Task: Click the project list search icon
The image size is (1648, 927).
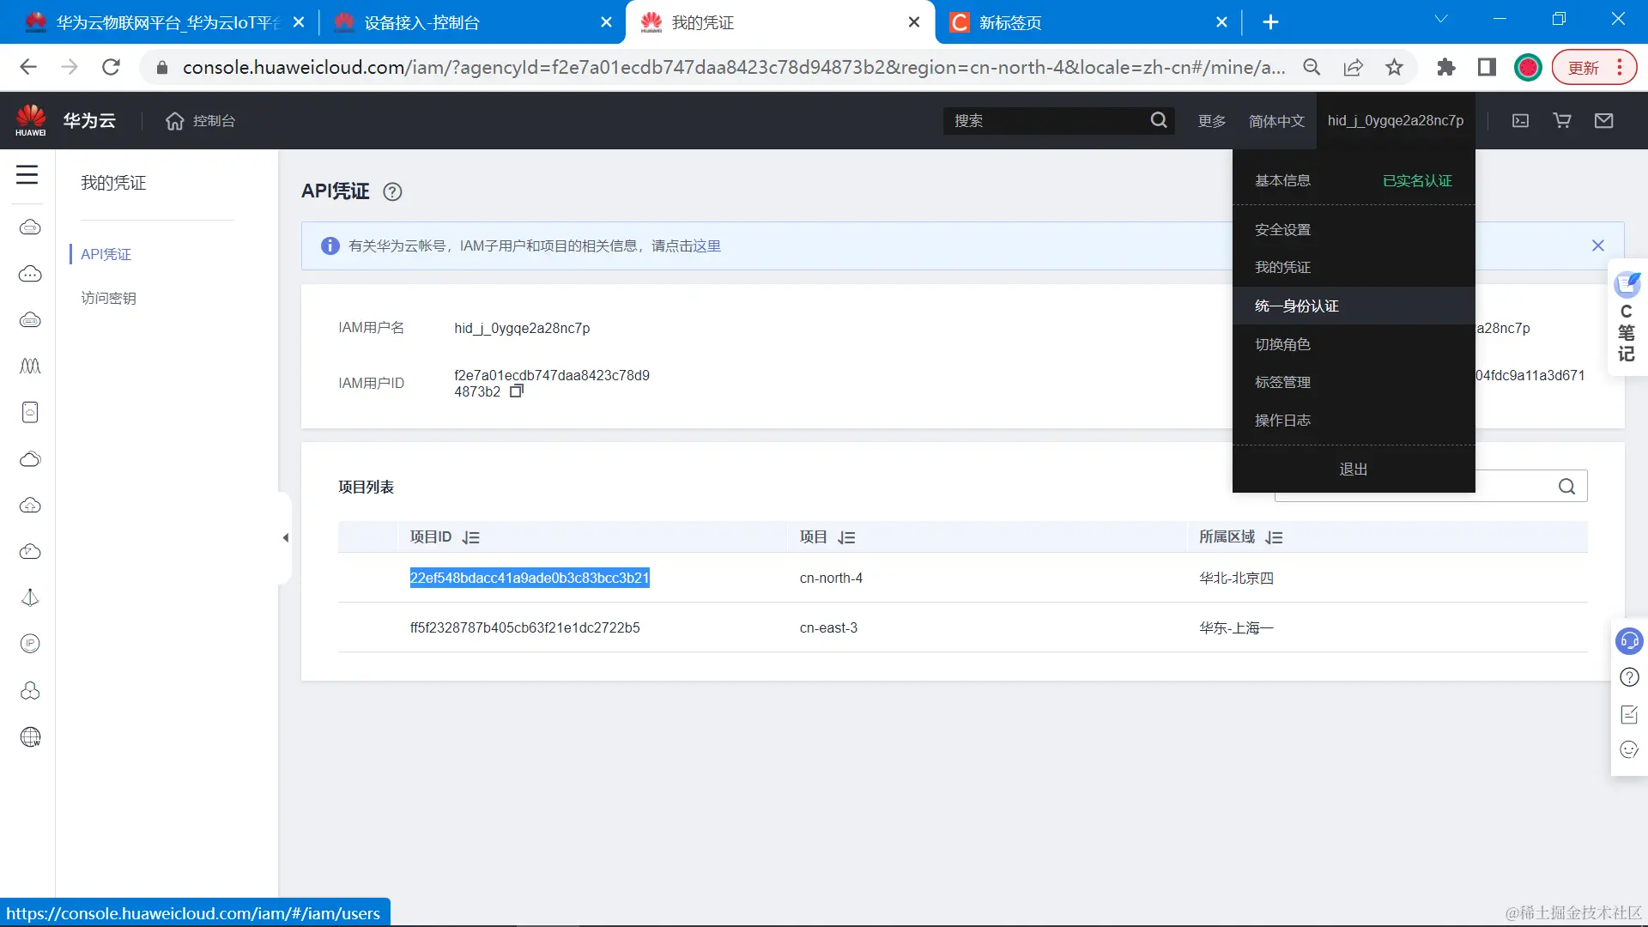Action: (x=1566, y=487)
